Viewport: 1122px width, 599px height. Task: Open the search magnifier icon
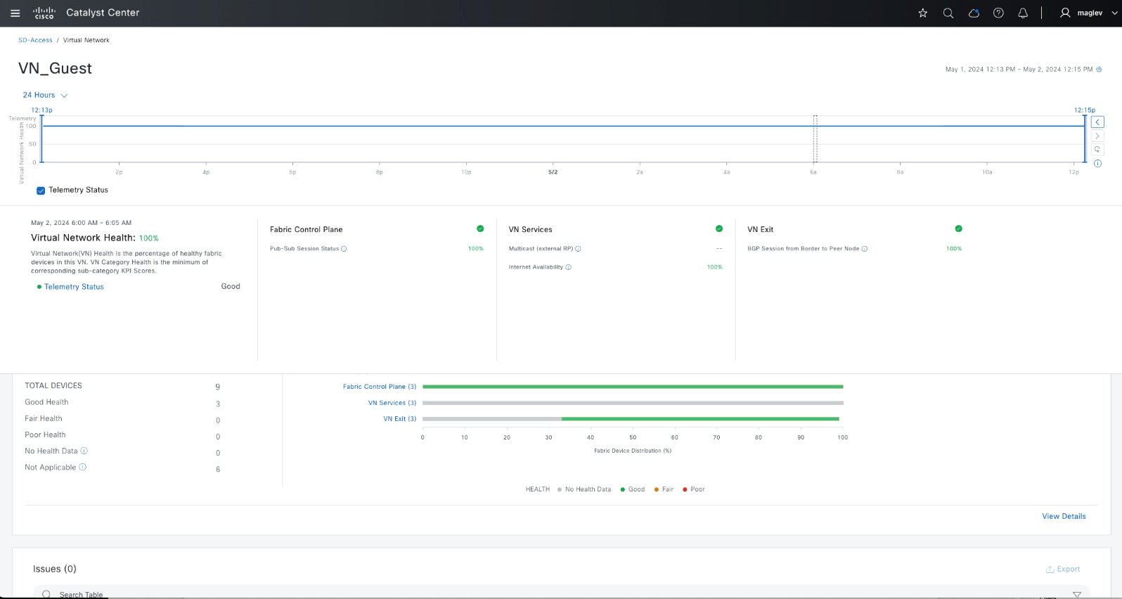[x=948, y=13]
